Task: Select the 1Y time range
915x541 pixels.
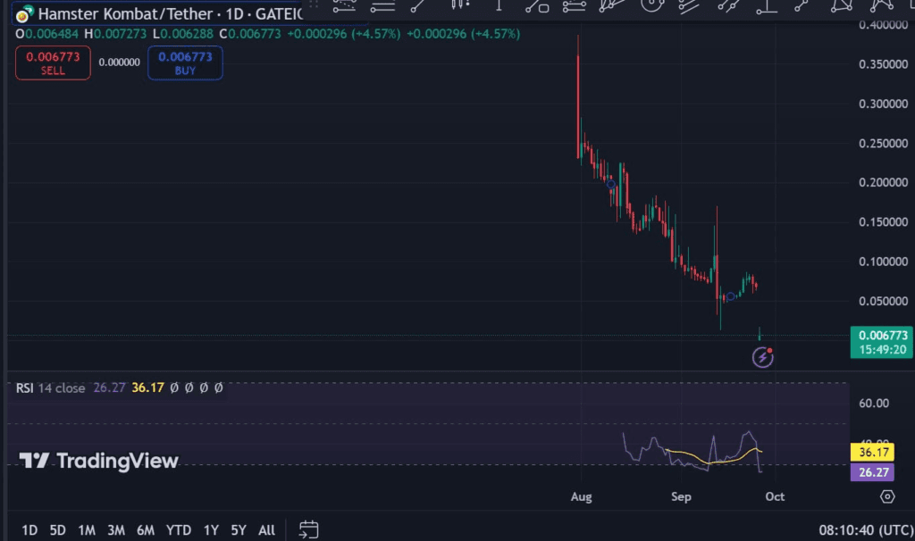Action: click(x=211, y=530)
